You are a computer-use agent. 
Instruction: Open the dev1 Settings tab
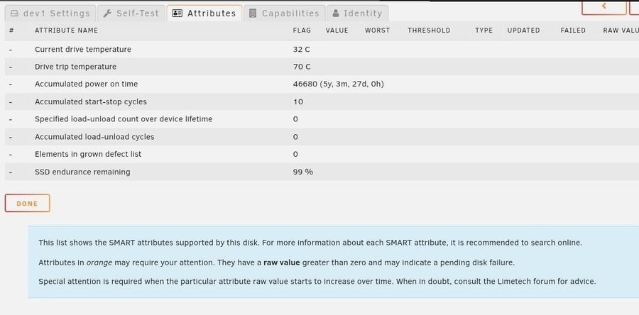tap(50, 13)
